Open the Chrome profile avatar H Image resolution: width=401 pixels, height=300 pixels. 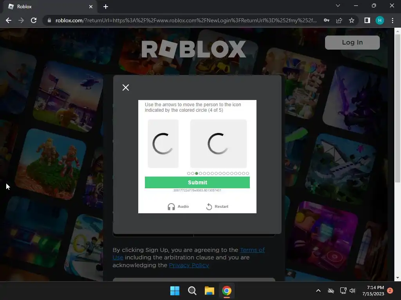tap(380, 20)
